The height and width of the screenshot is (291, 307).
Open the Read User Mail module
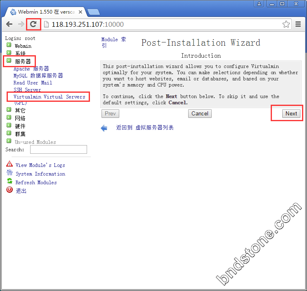click(33, 83)
